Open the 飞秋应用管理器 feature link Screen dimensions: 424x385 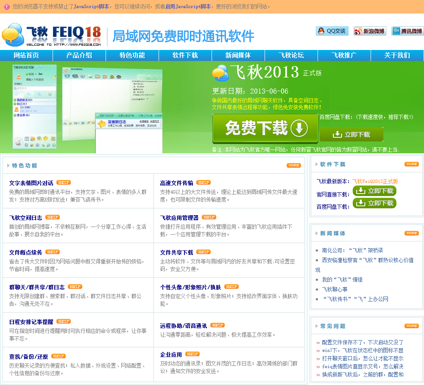tap(179, 218)
